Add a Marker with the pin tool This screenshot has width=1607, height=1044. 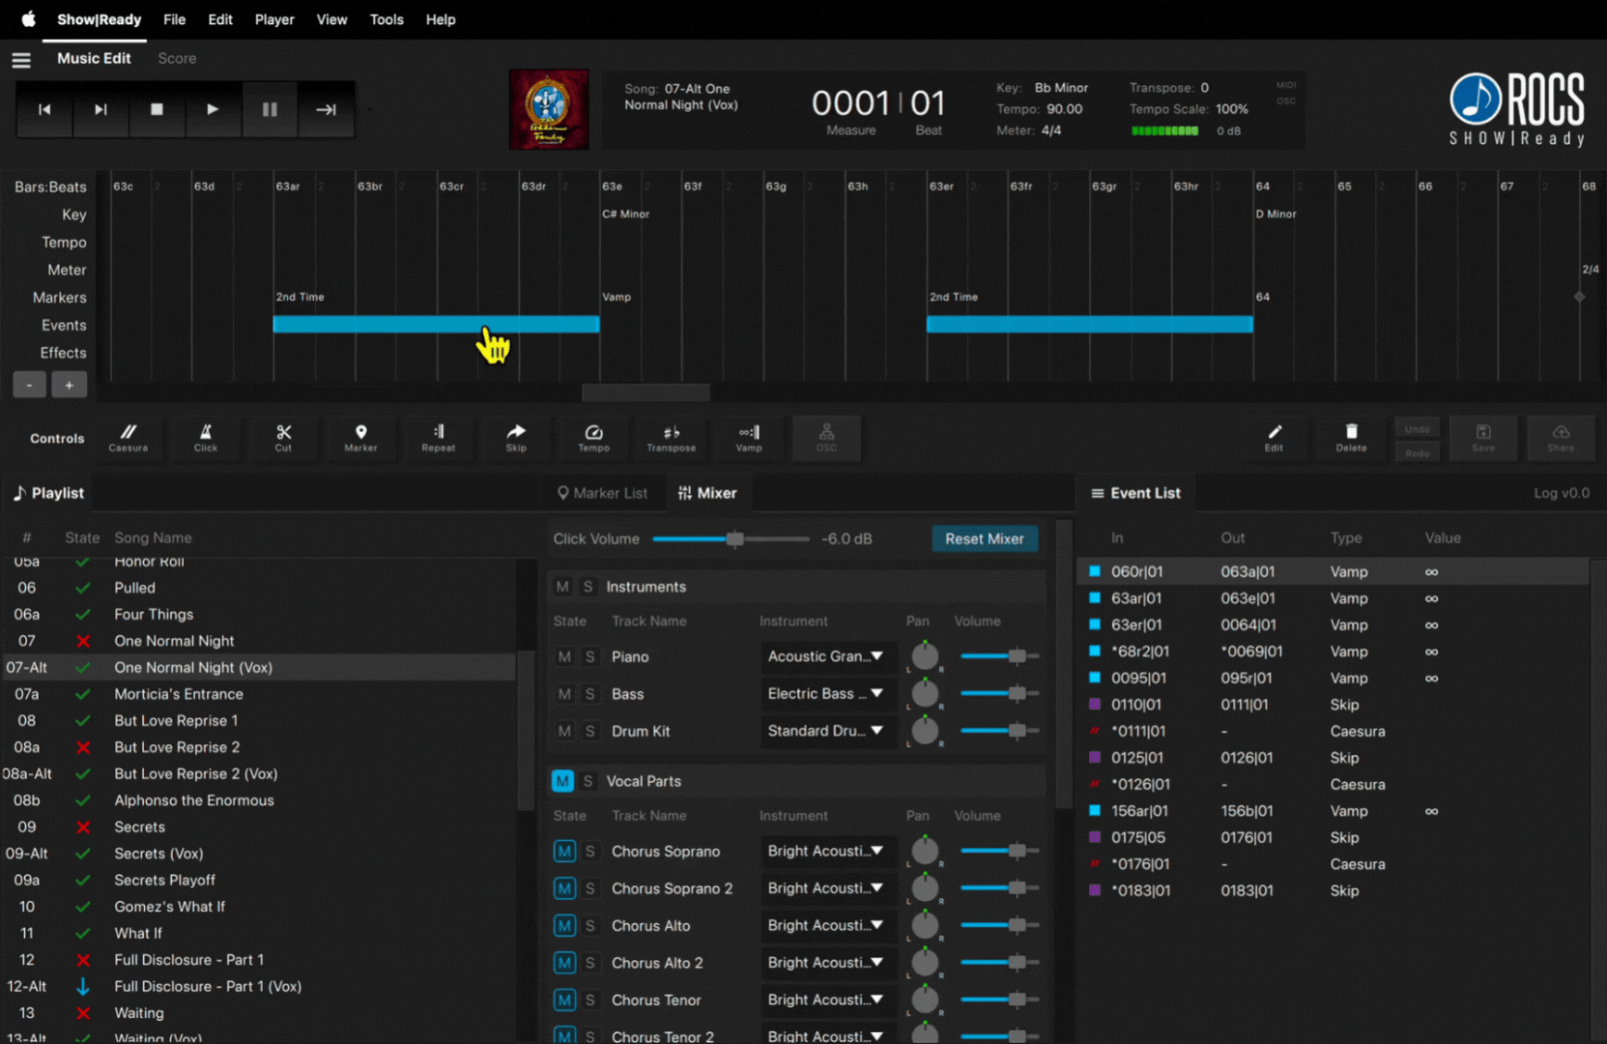[x=360, y=437]
